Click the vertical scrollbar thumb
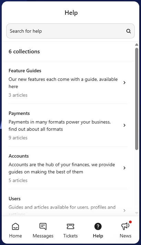Viewport: 141px width, 245px height. (137, 99)
